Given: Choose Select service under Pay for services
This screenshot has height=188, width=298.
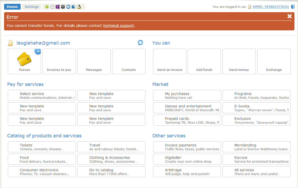Looking at the screenshot, I should pos(42,96).
